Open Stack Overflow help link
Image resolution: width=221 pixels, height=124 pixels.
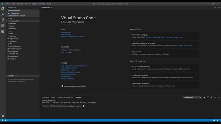point(66,76)
